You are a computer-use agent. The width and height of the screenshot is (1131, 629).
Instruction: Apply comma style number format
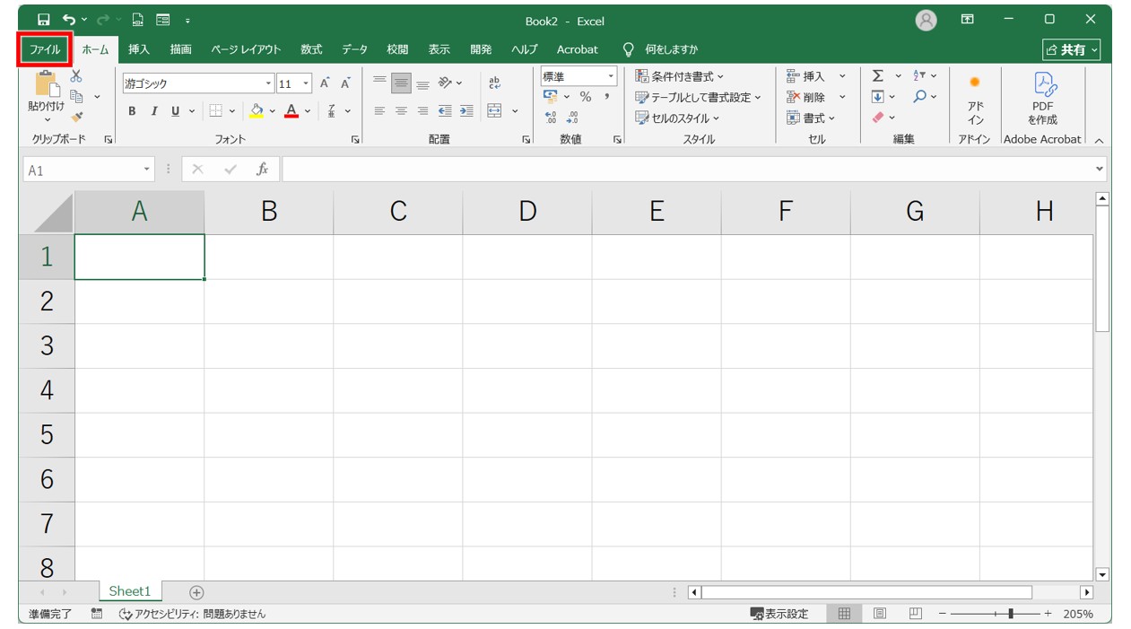606,97
